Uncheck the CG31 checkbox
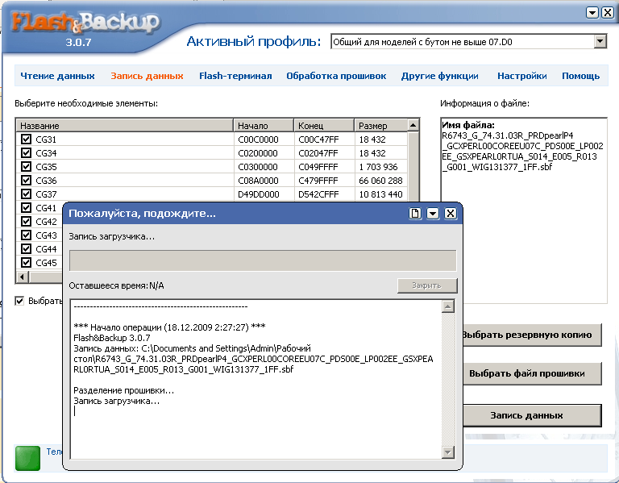 [26, 139]
